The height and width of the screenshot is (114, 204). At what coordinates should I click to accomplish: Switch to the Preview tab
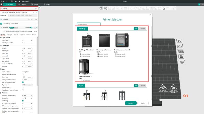(22, 4)
